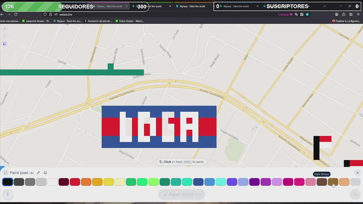The width and height of the screenshot is (363, 204).
Task: Select the pale cyan color swatch
Action: 221,182
